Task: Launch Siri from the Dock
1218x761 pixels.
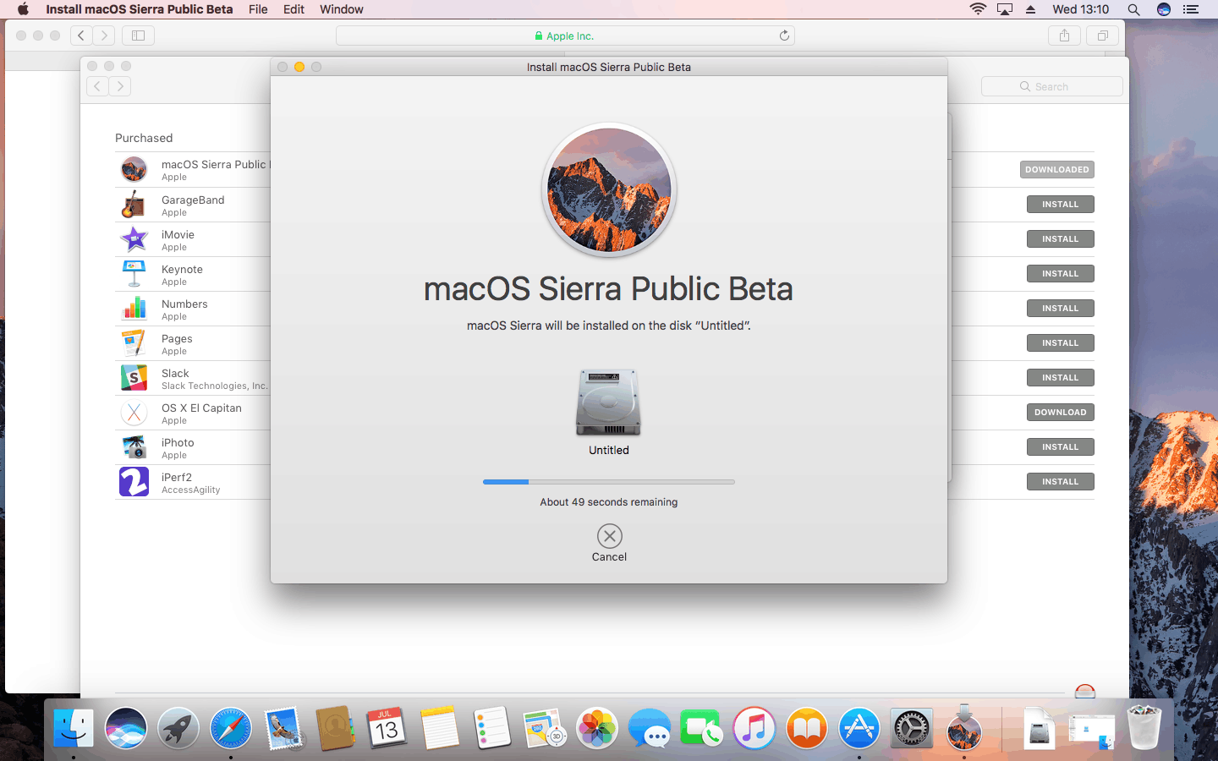Action: click(126, 728)
